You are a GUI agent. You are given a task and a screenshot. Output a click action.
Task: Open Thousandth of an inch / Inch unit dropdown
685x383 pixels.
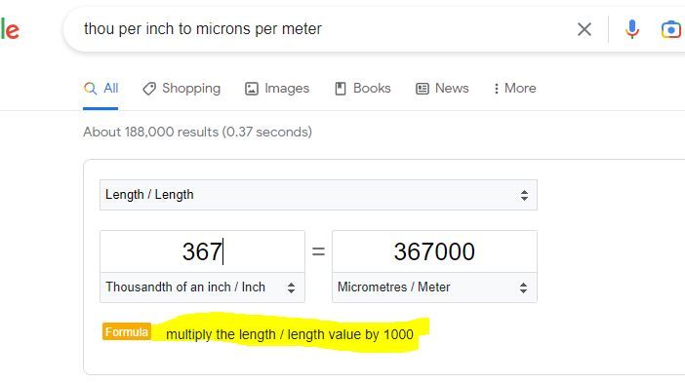(x=202, y=287)
